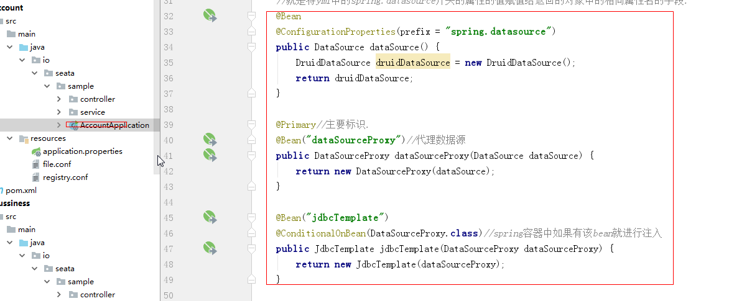Image resolution: width=729 pixels, height=301 pixels.
Task: Fold the dataSourceProxy method at line 41
Action: coord(251,155)
